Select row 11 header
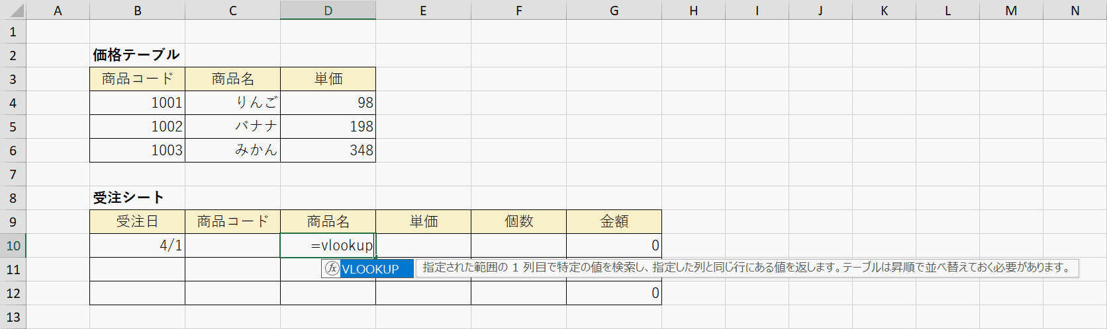1107x329 pixels. coord(13,270)
